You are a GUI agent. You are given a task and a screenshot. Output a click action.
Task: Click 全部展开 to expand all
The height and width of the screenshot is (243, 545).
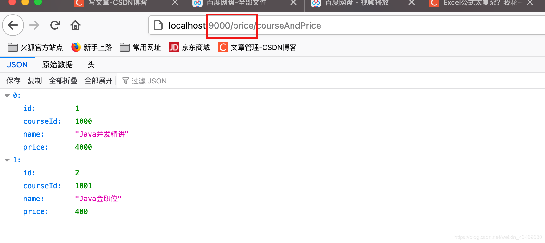[99, 81]
